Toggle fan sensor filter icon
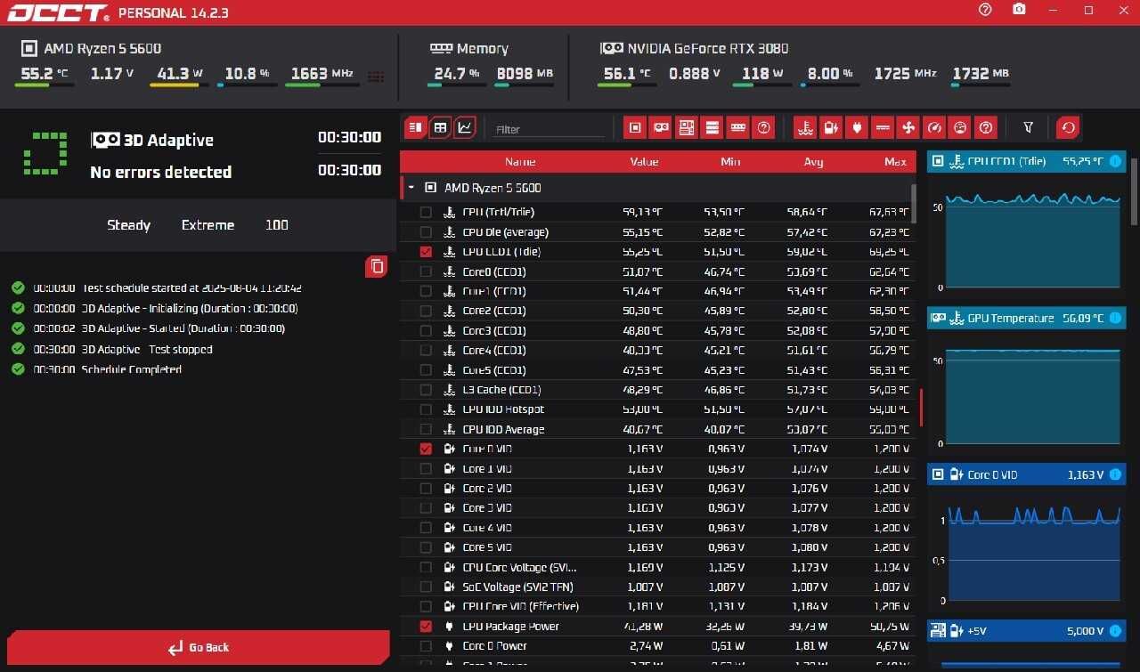 908,128
